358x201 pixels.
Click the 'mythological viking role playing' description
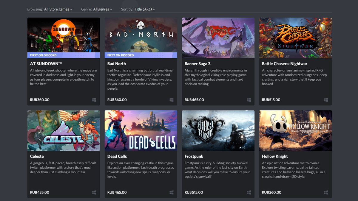coord(216,77)
